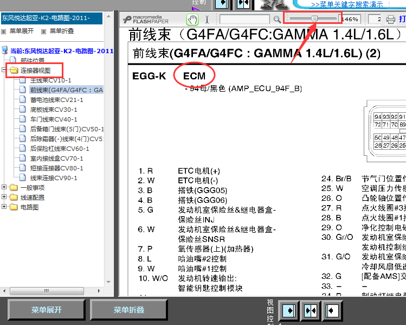Click the 'ETC电机(+)' pin 1 description

[x=199, y=171]
